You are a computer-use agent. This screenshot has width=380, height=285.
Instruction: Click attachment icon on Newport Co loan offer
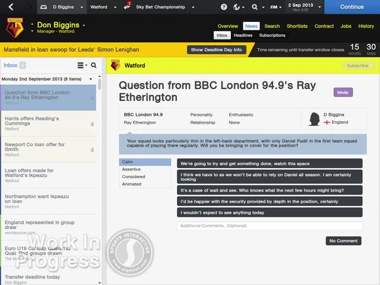92,150
